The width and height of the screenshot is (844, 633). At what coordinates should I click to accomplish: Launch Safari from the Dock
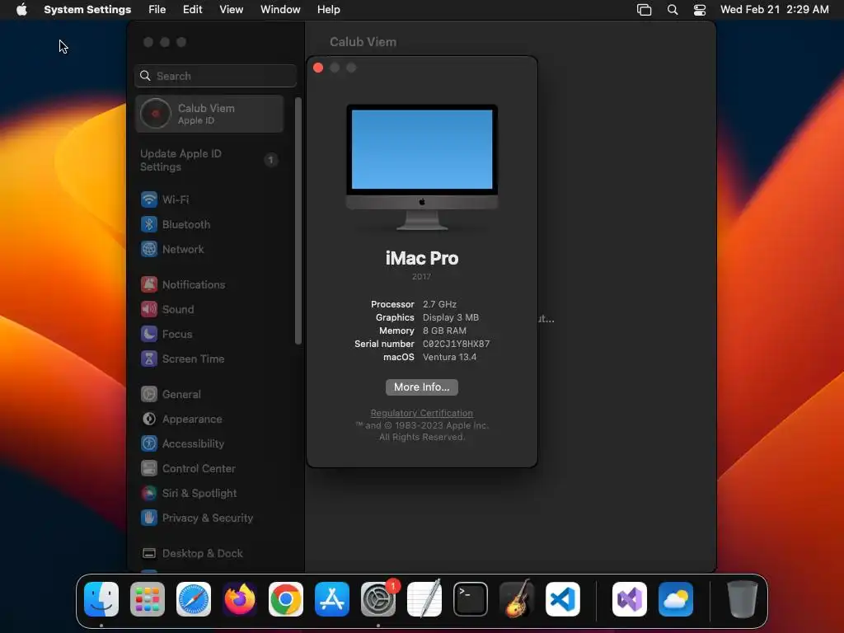pyautogui.click(x=194, y=599)
